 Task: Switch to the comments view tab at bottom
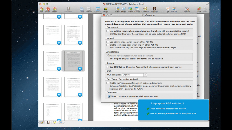[54, 122]
